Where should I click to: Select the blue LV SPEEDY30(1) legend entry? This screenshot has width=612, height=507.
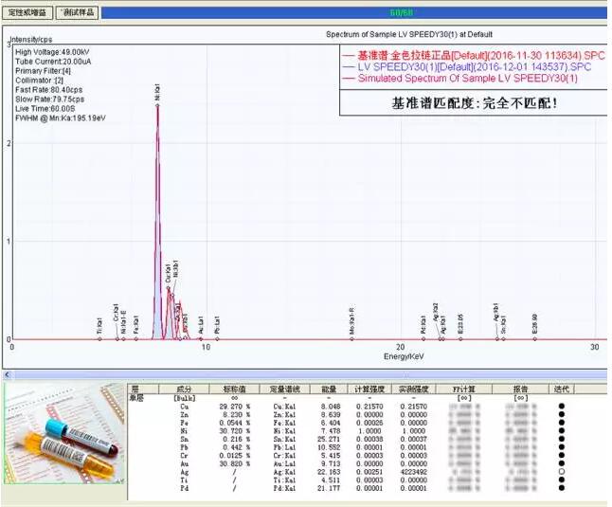tap(467, 66)
